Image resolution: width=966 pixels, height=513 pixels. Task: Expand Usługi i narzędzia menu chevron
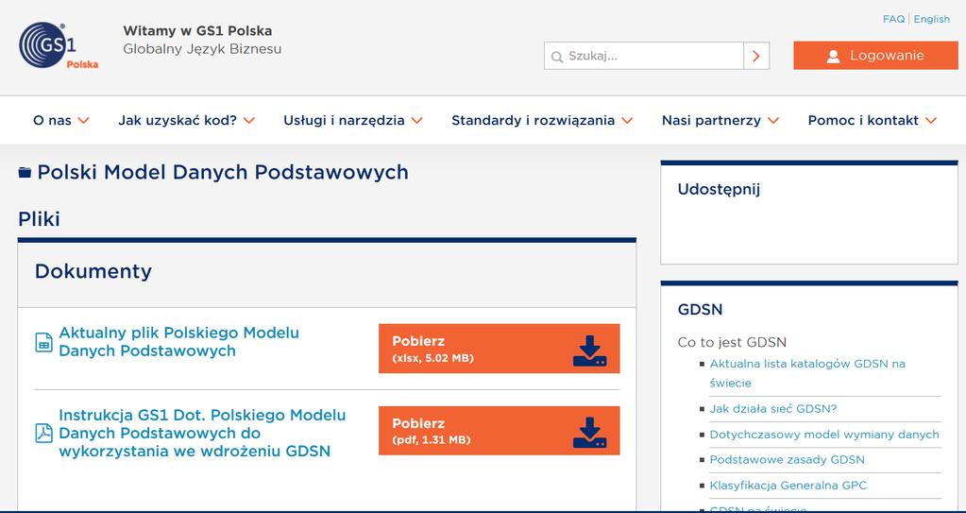(x=417, y=120)
